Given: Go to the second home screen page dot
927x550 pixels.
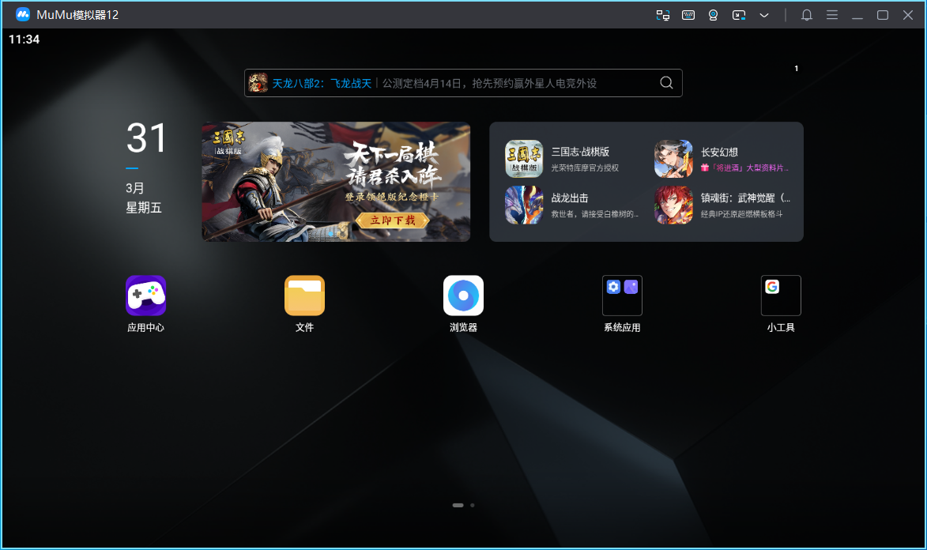Looking at the screenshot, I should tap(473, 505).
